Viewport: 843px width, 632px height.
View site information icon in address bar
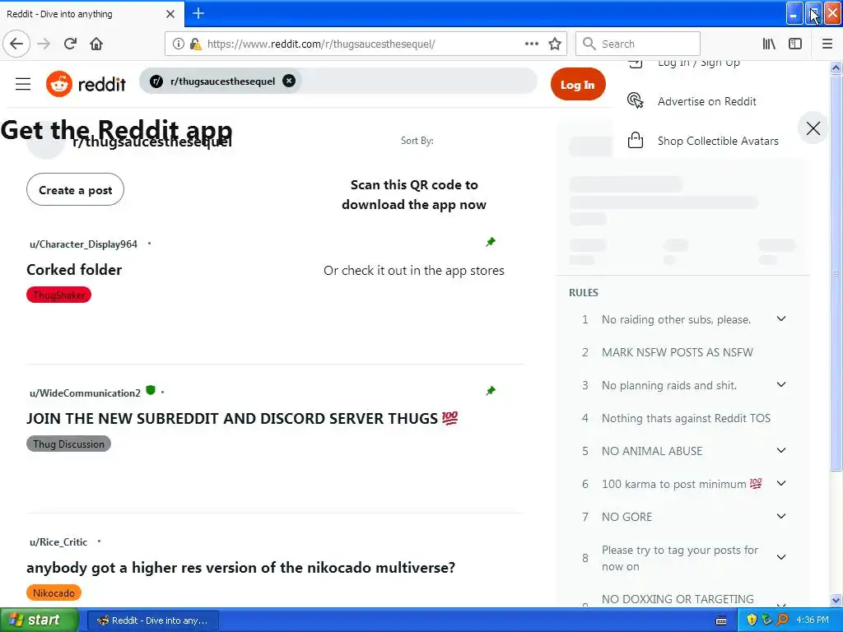(x=178, y=44)
